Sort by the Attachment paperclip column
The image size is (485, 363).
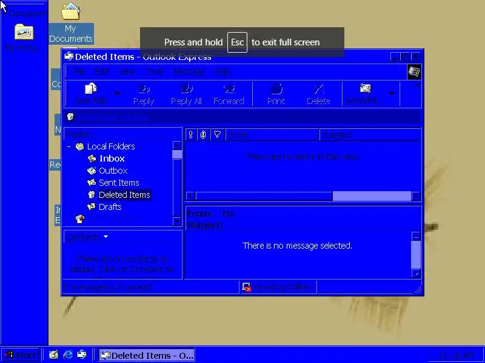click(203, 134)
